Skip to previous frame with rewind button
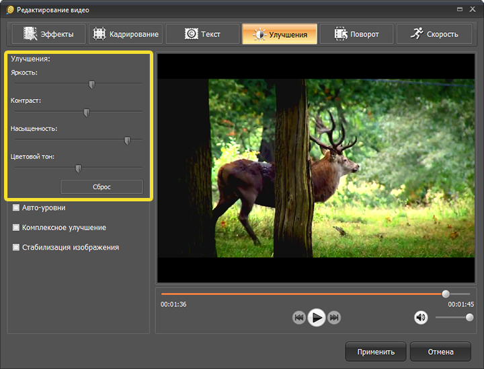Screen dimensions: 484x369 click(299, 318)
